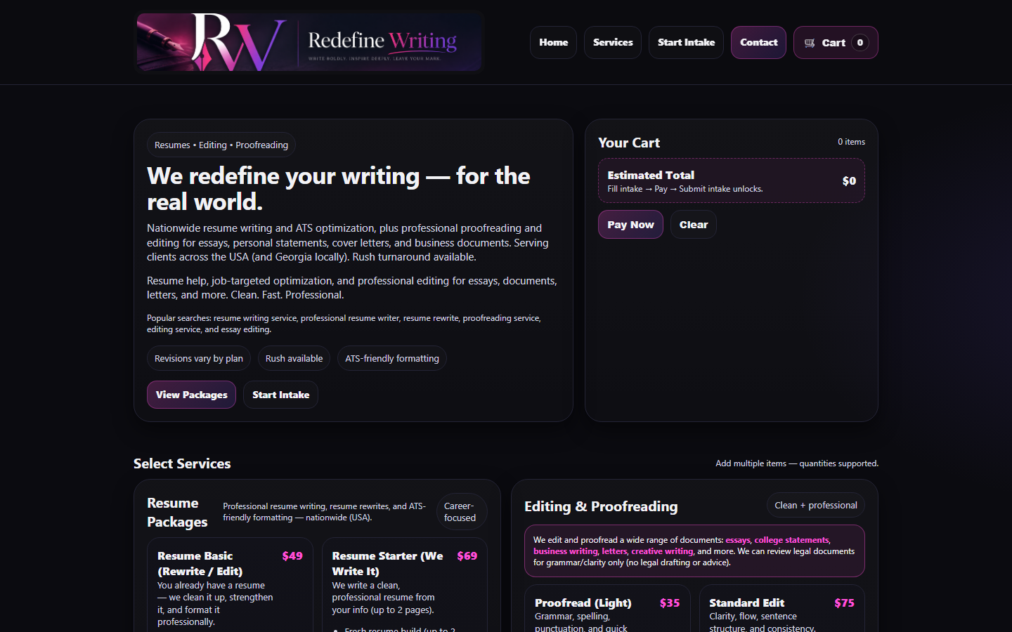Click the $35 price label
Viewport: 1012px width, 632px height.
(x=670, y=603)
